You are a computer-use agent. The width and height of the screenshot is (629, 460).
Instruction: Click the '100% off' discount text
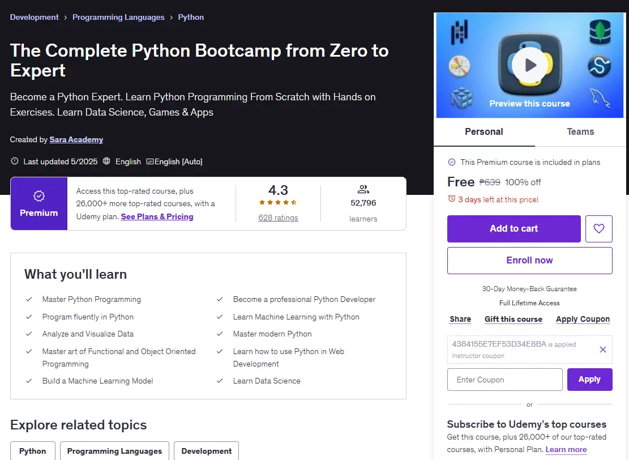(x=523, y=182)
